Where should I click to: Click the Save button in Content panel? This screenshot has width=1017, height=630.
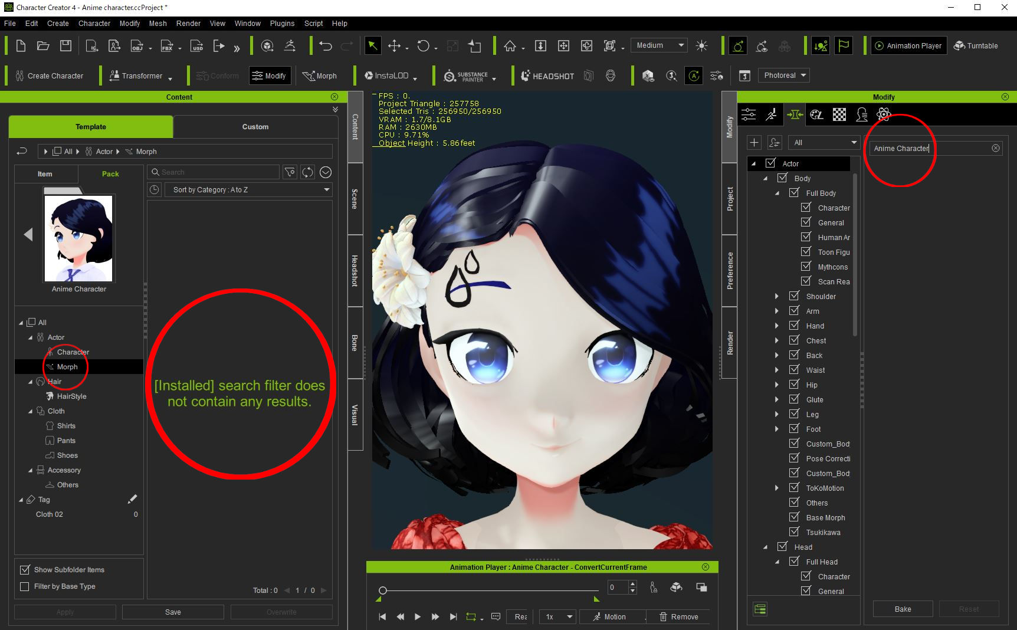point(173,612)
